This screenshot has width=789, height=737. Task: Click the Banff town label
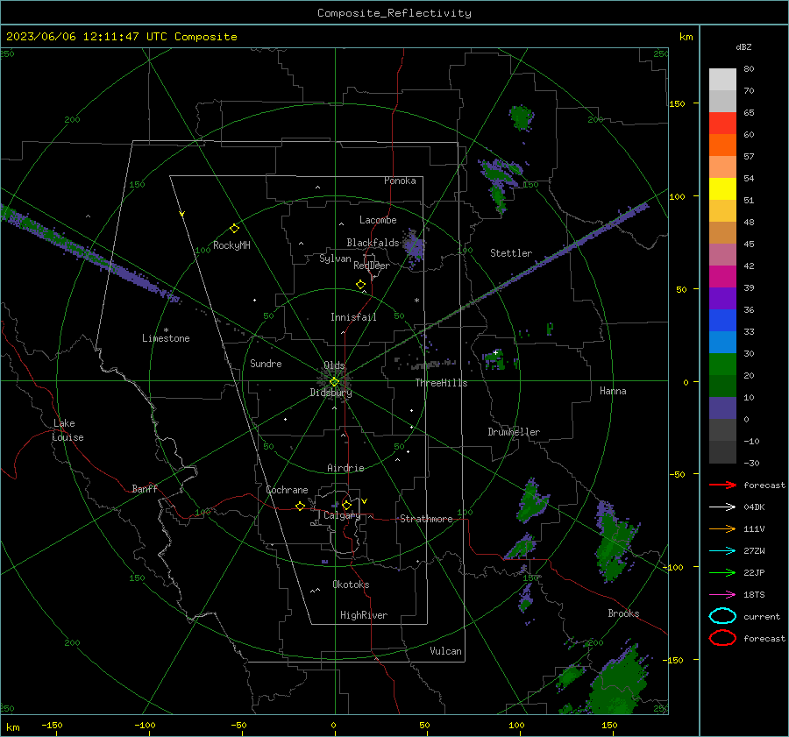145,489
